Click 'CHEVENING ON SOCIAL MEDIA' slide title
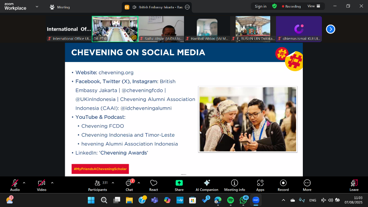The image size is (368, 207). pos(138,52)
